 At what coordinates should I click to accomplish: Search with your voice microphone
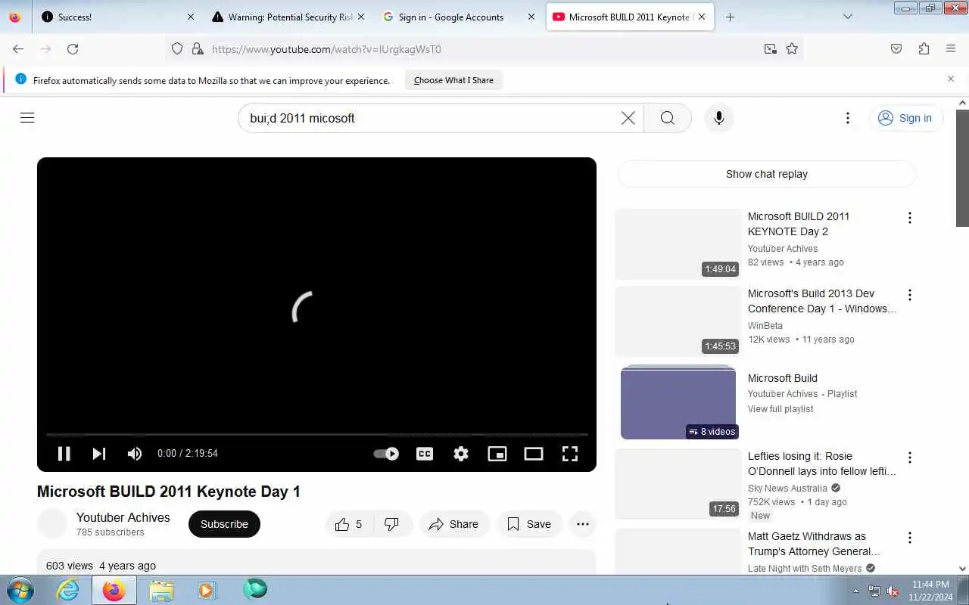point(719,118)
